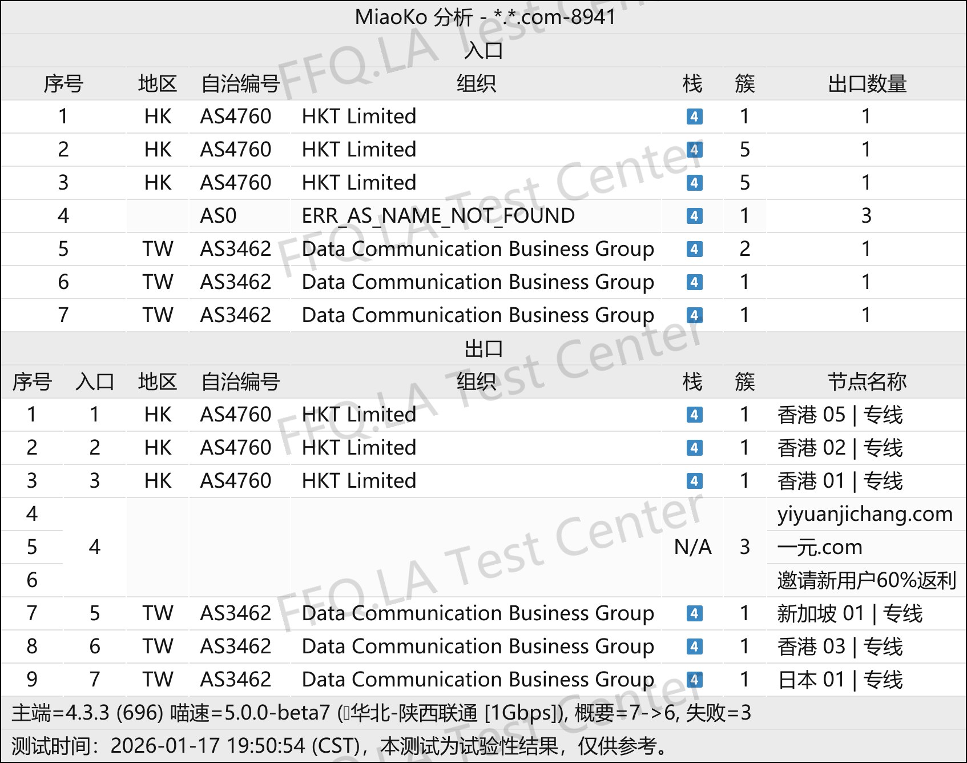Click exit count 3 in entry row 4
967x763 pixels.
click(x=867, y=216)
